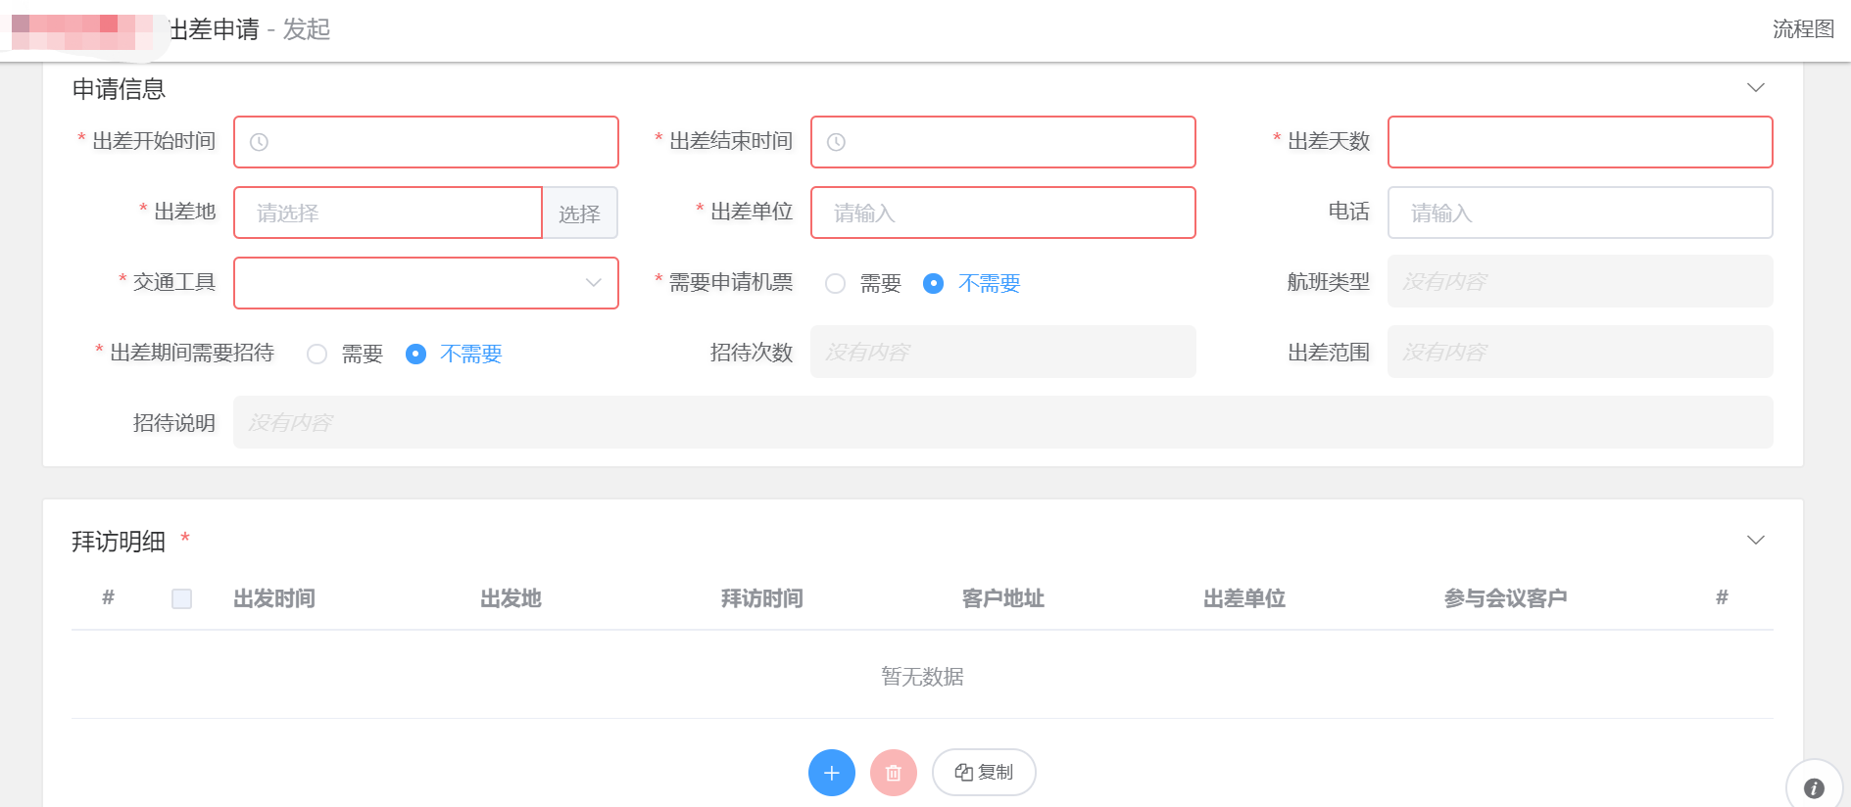Collapse the 拜访明细 section
This screenshot has width=1851, height=807.
click(1756, 541)
